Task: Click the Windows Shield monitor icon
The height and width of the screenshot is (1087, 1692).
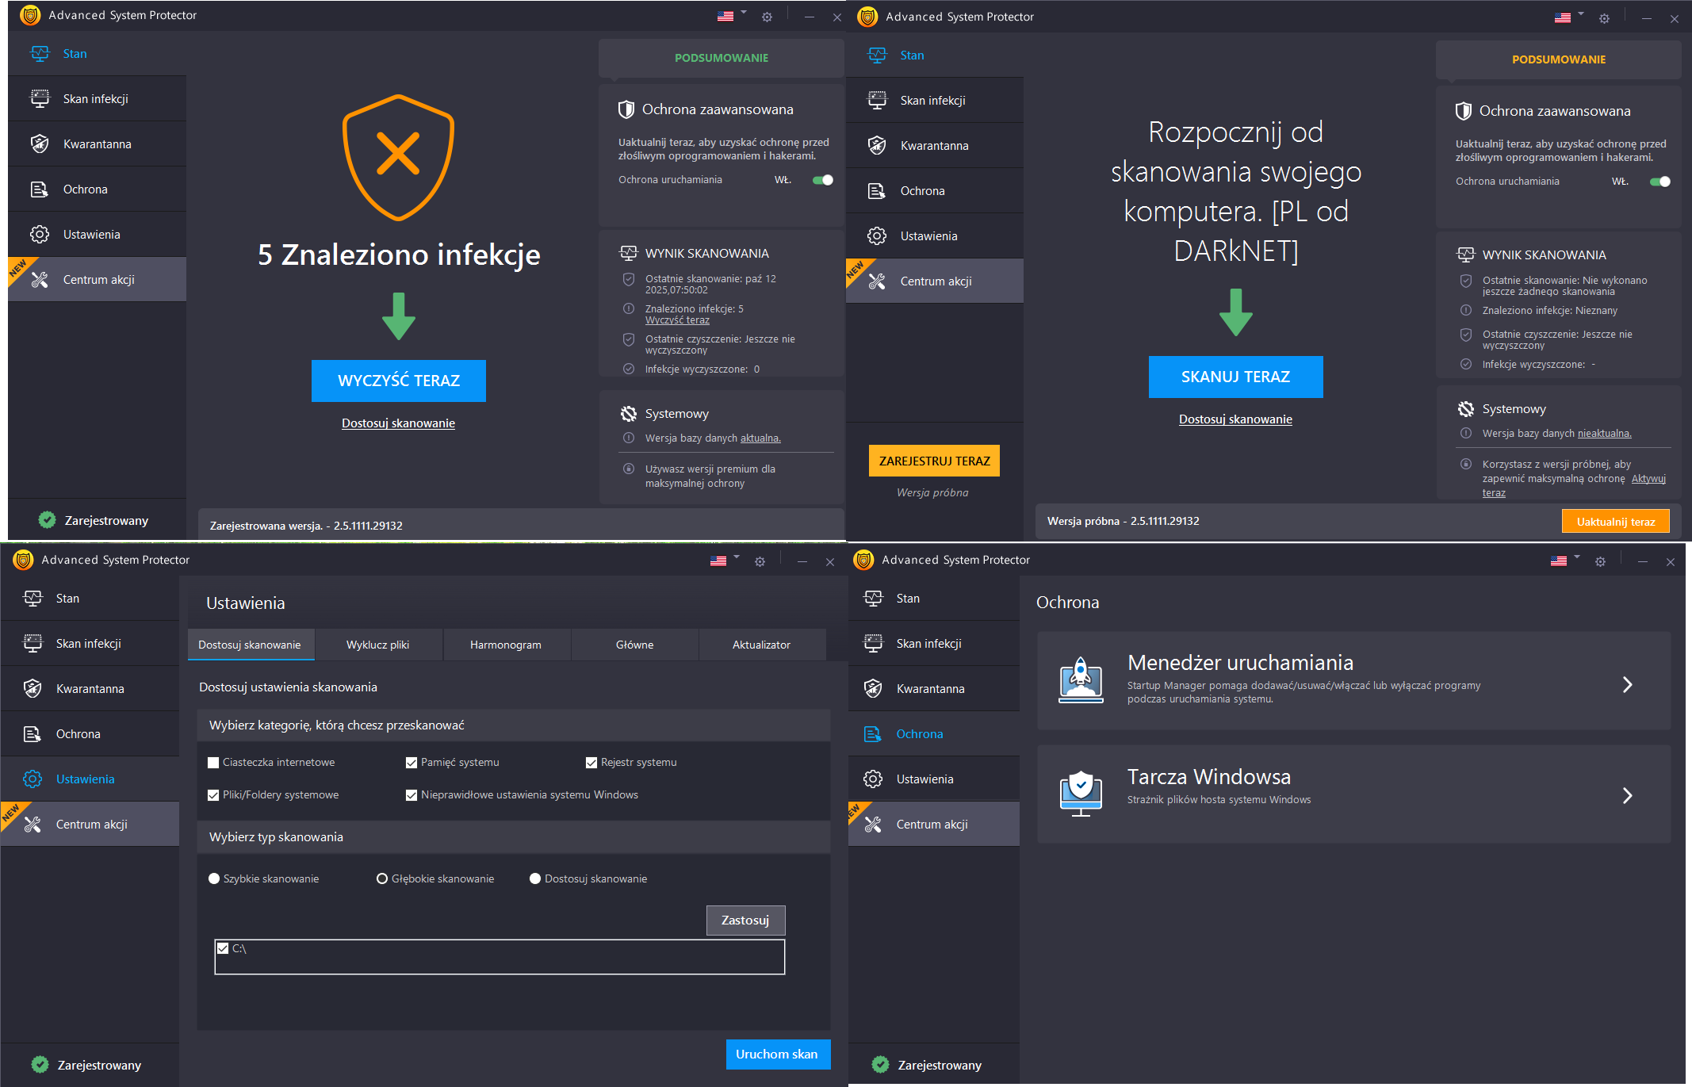Action: coord(1080,794)
